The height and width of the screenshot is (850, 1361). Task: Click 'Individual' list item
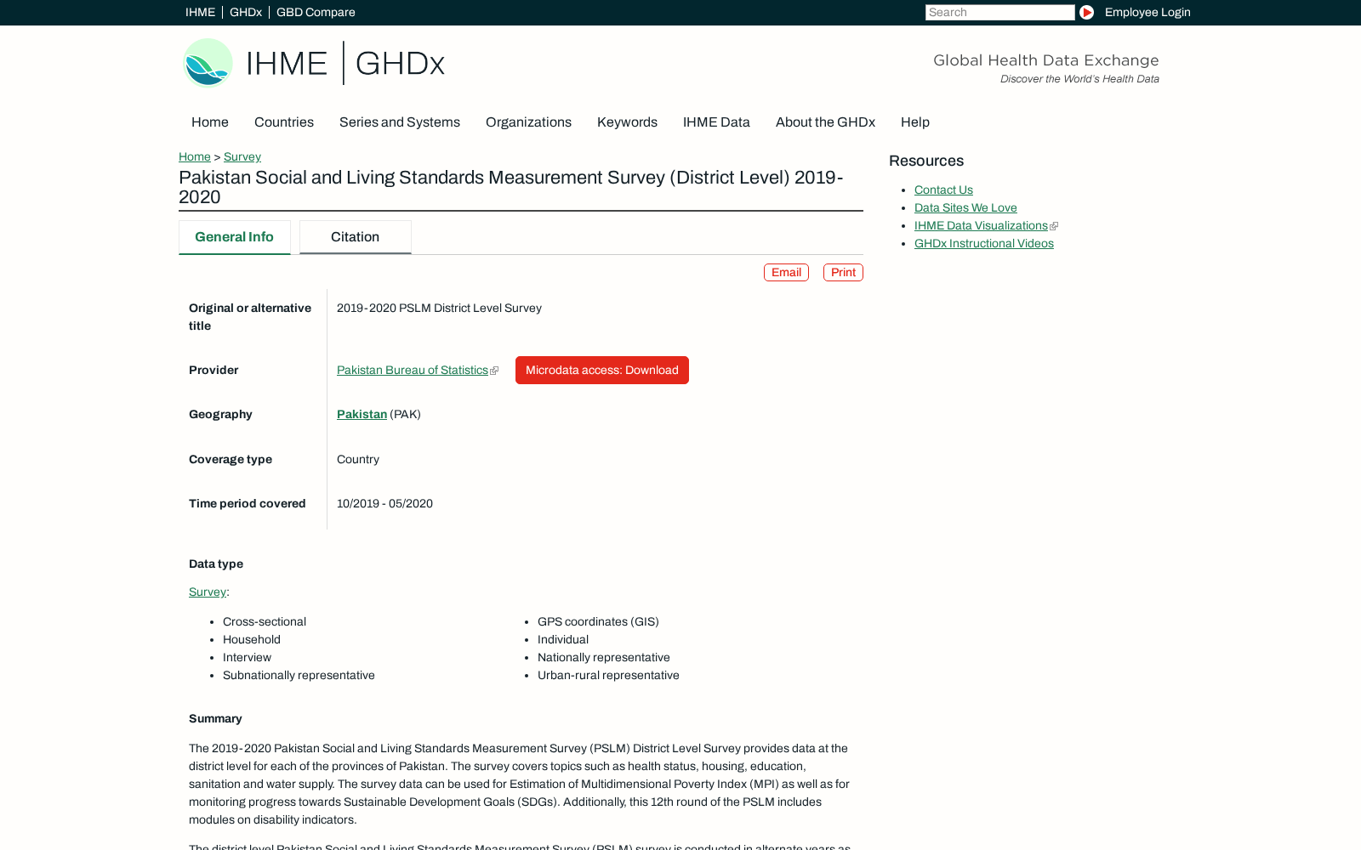pos(563,639)
